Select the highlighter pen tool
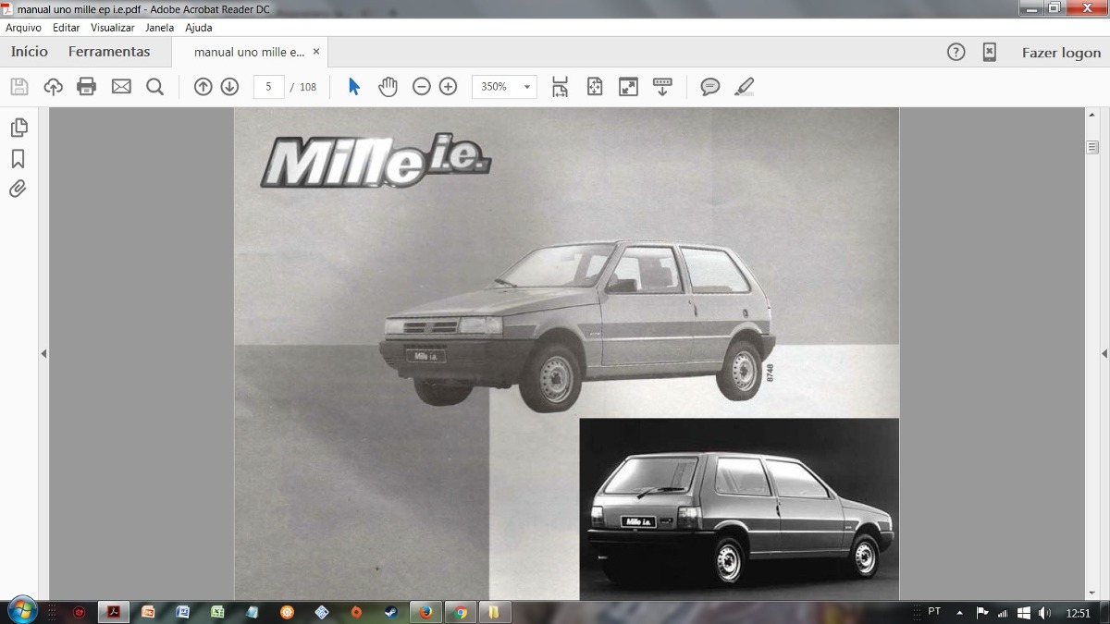The image size is (1110, 624). pos(744,87)
